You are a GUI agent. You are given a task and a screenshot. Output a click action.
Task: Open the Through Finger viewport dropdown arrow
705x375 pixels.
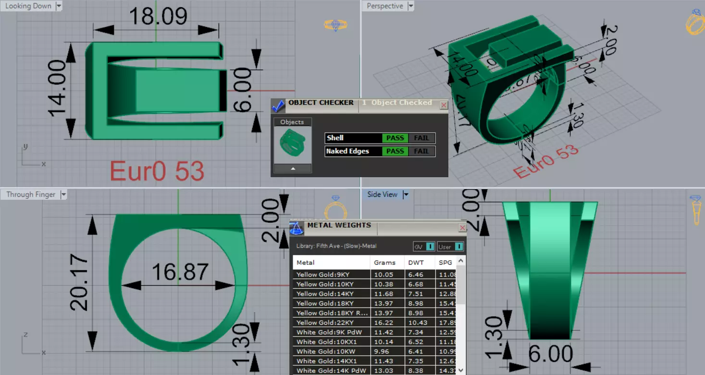point(63,194)
